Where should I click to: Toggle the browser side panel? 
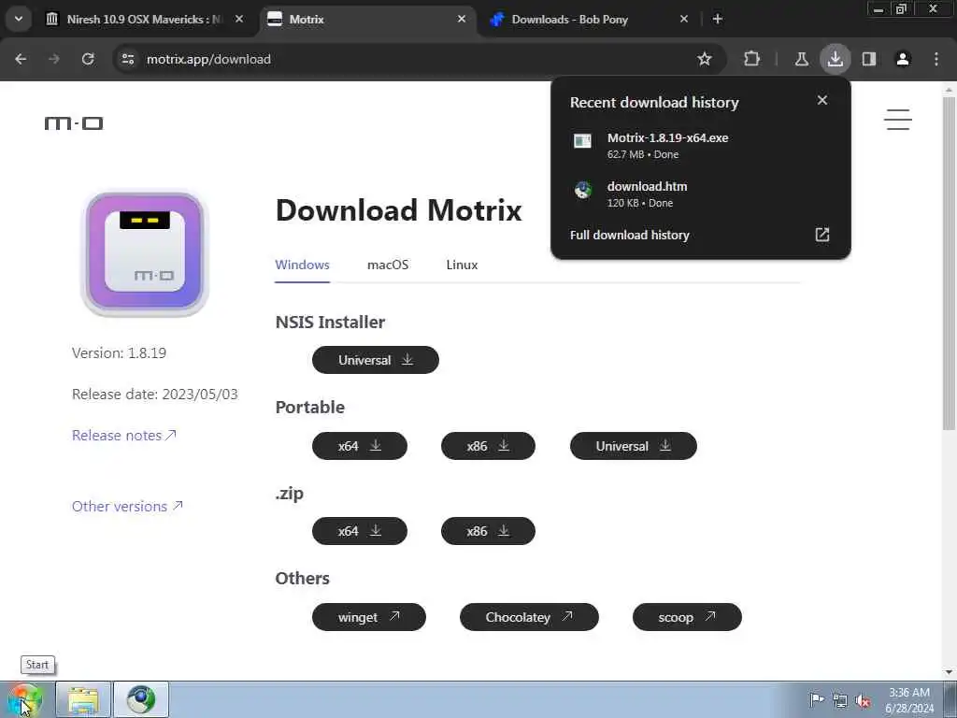[869, 59]
